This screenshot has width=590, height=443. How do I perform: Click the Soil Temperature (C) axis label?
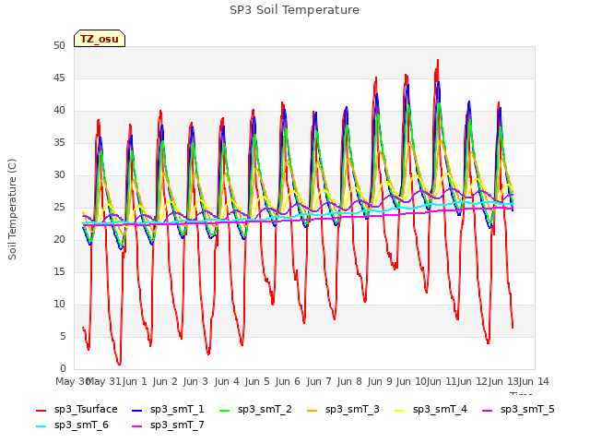(12, 210)
